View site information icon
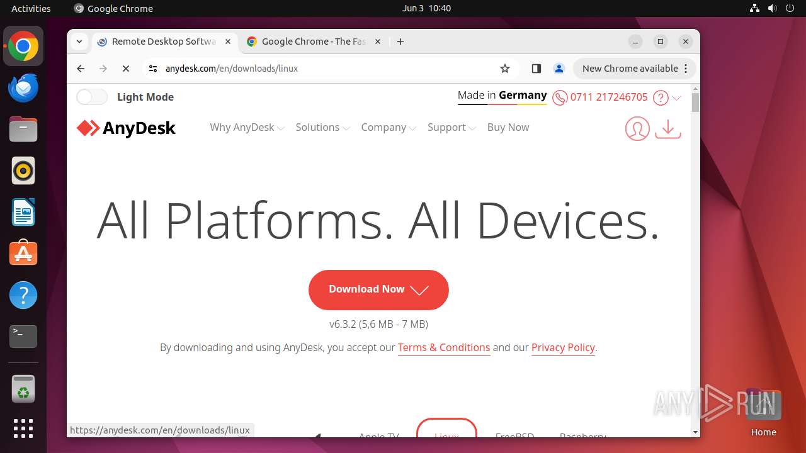The image size is (806, 453). tap(153, 69)
